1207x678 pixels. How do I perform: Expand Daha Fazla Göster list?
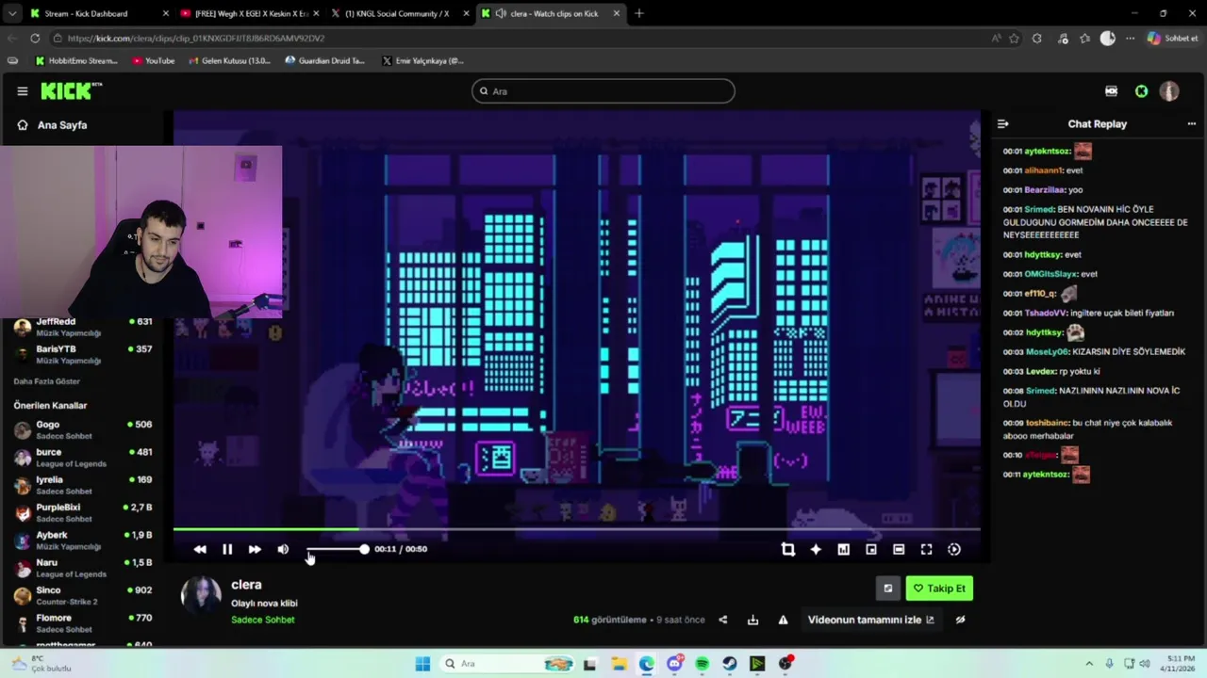[46, 381]
